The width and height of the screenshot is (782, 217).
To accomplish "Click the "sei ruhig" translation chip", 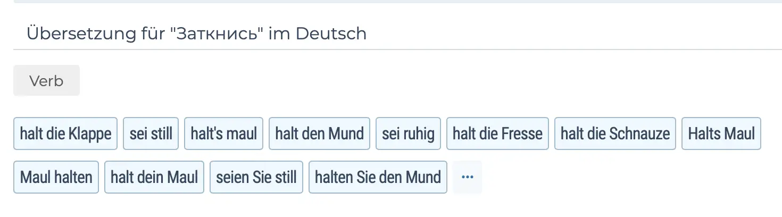I will [x=408, y=133].
